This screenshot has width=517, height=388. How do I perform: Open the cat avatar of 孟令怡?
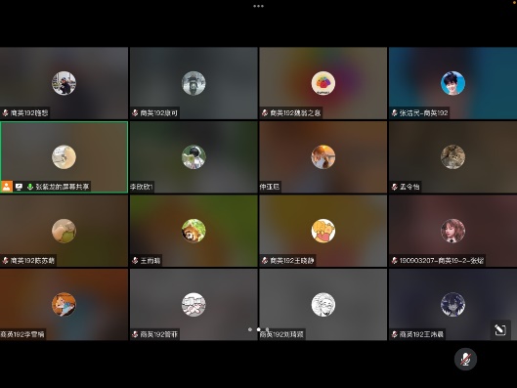453,157
